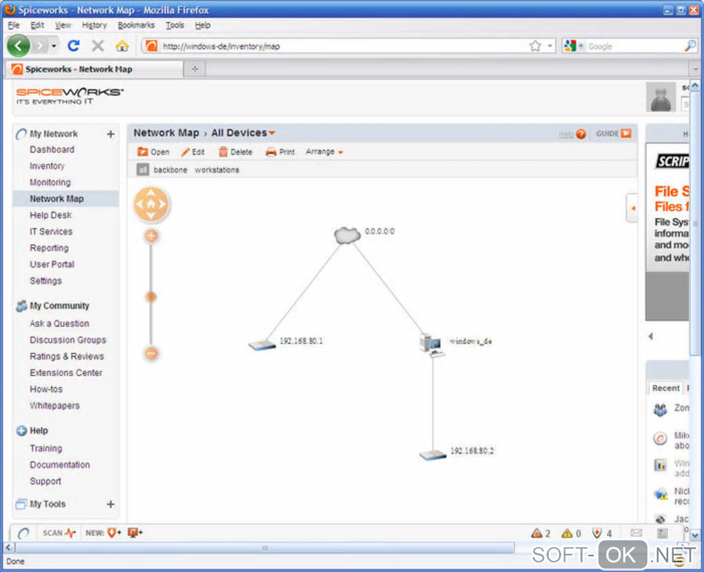Viewport: 704px width, 572px height.
Task: Show all devices with the 'all' filter
Action: click(x=142, y=169)
